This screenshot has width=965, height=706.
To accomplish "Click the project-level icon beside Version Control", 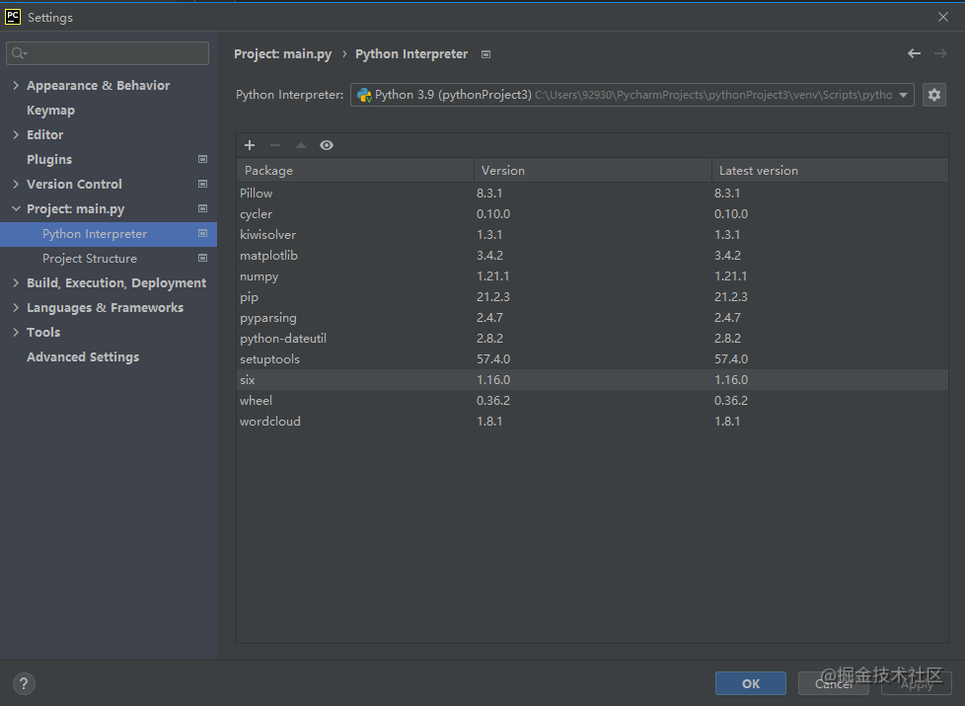I will coord(202,184).
